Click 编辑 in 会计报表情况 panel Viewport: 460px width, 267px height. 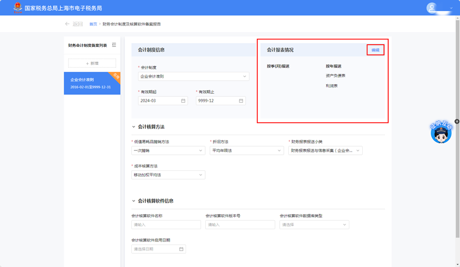coord(375,50)
